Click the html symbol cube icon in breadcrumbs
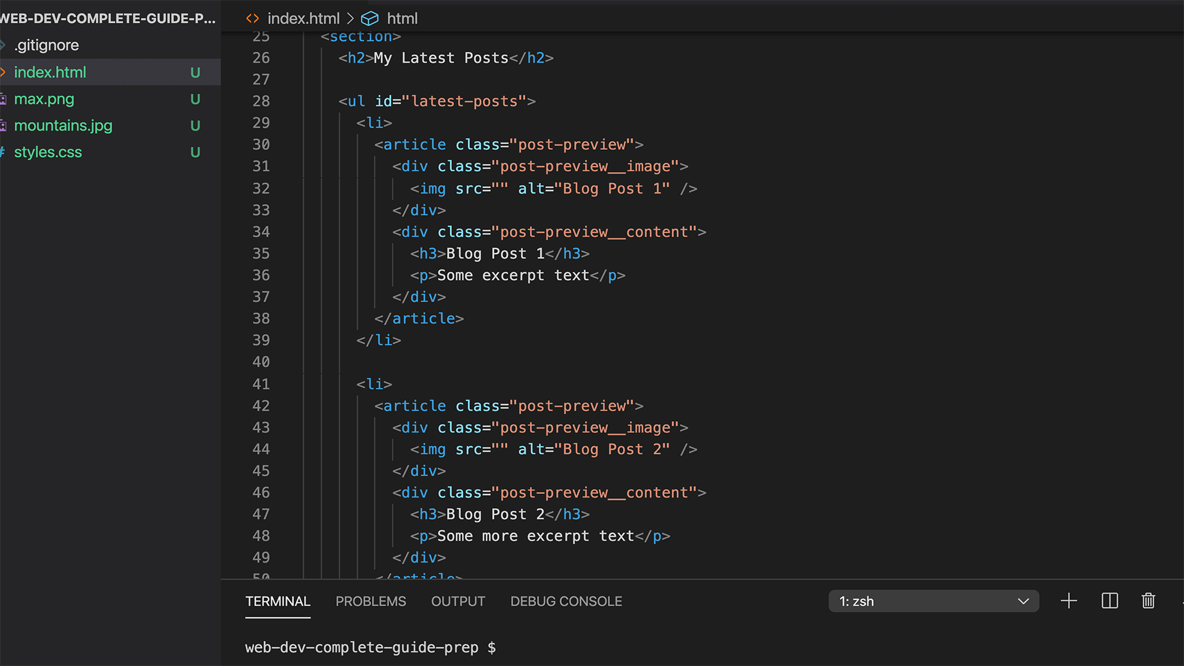This screenshot has width=1184, height=666. pos(369,18)
